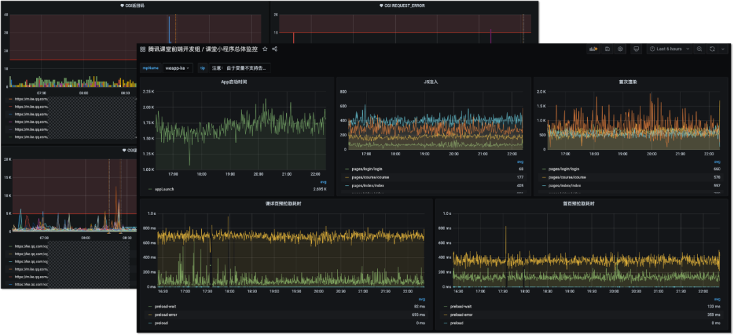This screenshot has height=335, width=734.
Task: Click the tip variable text field
Action: (x=239, y=68)
